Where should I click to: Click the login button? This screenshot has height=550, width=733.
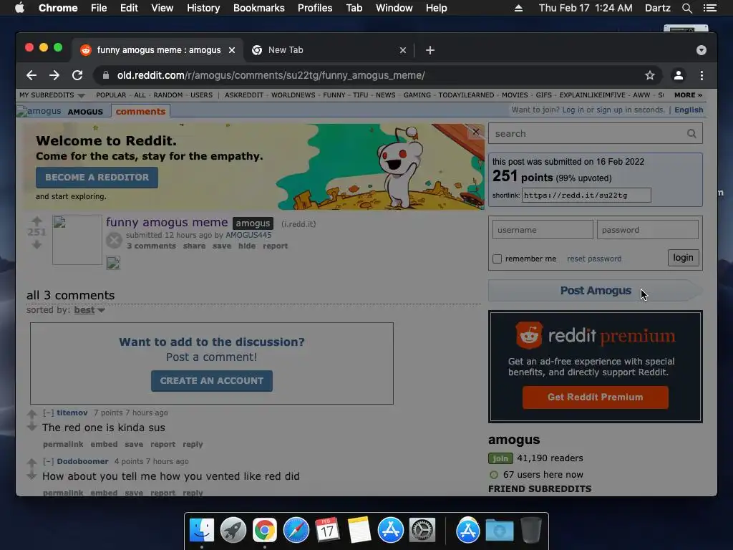[683, 258]
